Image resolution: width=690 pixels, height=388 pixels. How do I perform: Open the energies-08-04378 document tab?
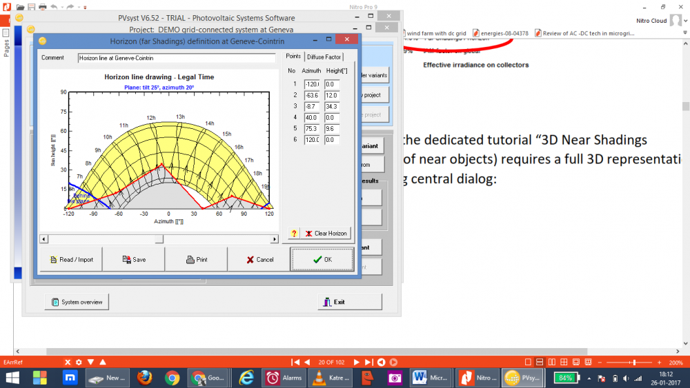(500, 32)
